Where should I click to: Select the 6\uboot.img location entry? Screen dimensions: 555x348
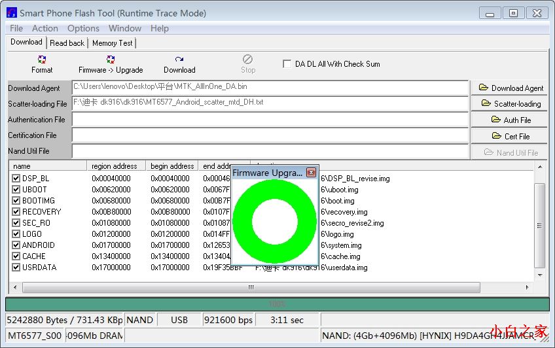(x=340, y=190)
